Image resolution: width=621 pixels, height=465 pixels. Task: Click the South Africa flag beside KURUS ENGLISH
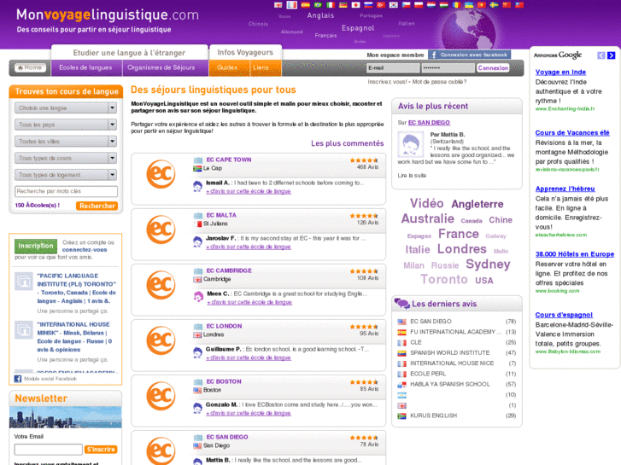(x=401, y=416)
